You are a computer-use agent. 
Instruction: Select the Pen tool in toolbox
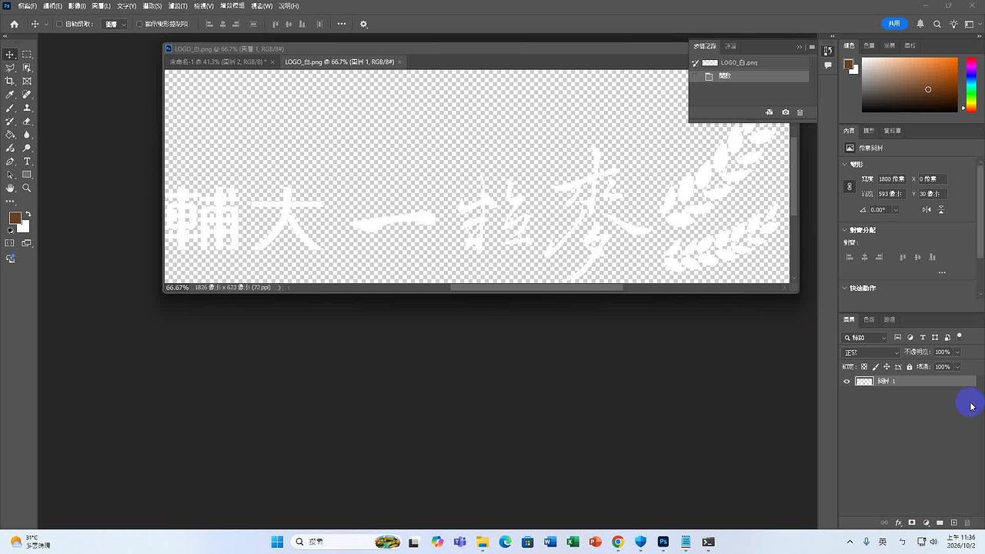click(10, 162)
